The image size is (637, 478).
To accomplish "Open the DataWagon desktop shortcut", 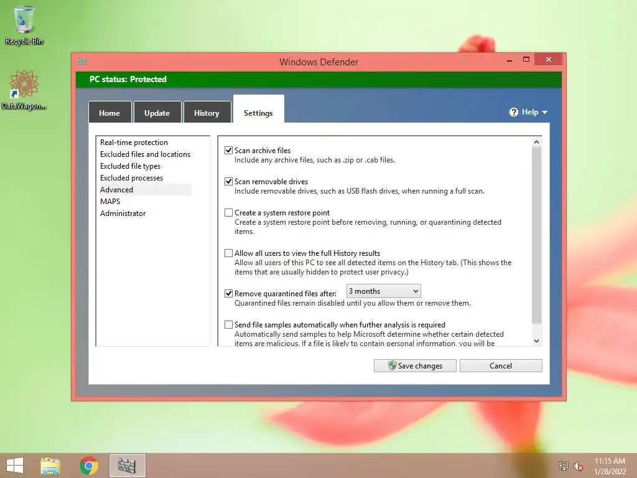I will point(24,90).
